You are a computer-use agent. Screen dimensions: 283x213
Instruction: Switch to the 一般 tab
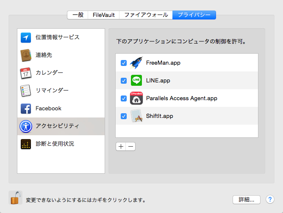78,15
